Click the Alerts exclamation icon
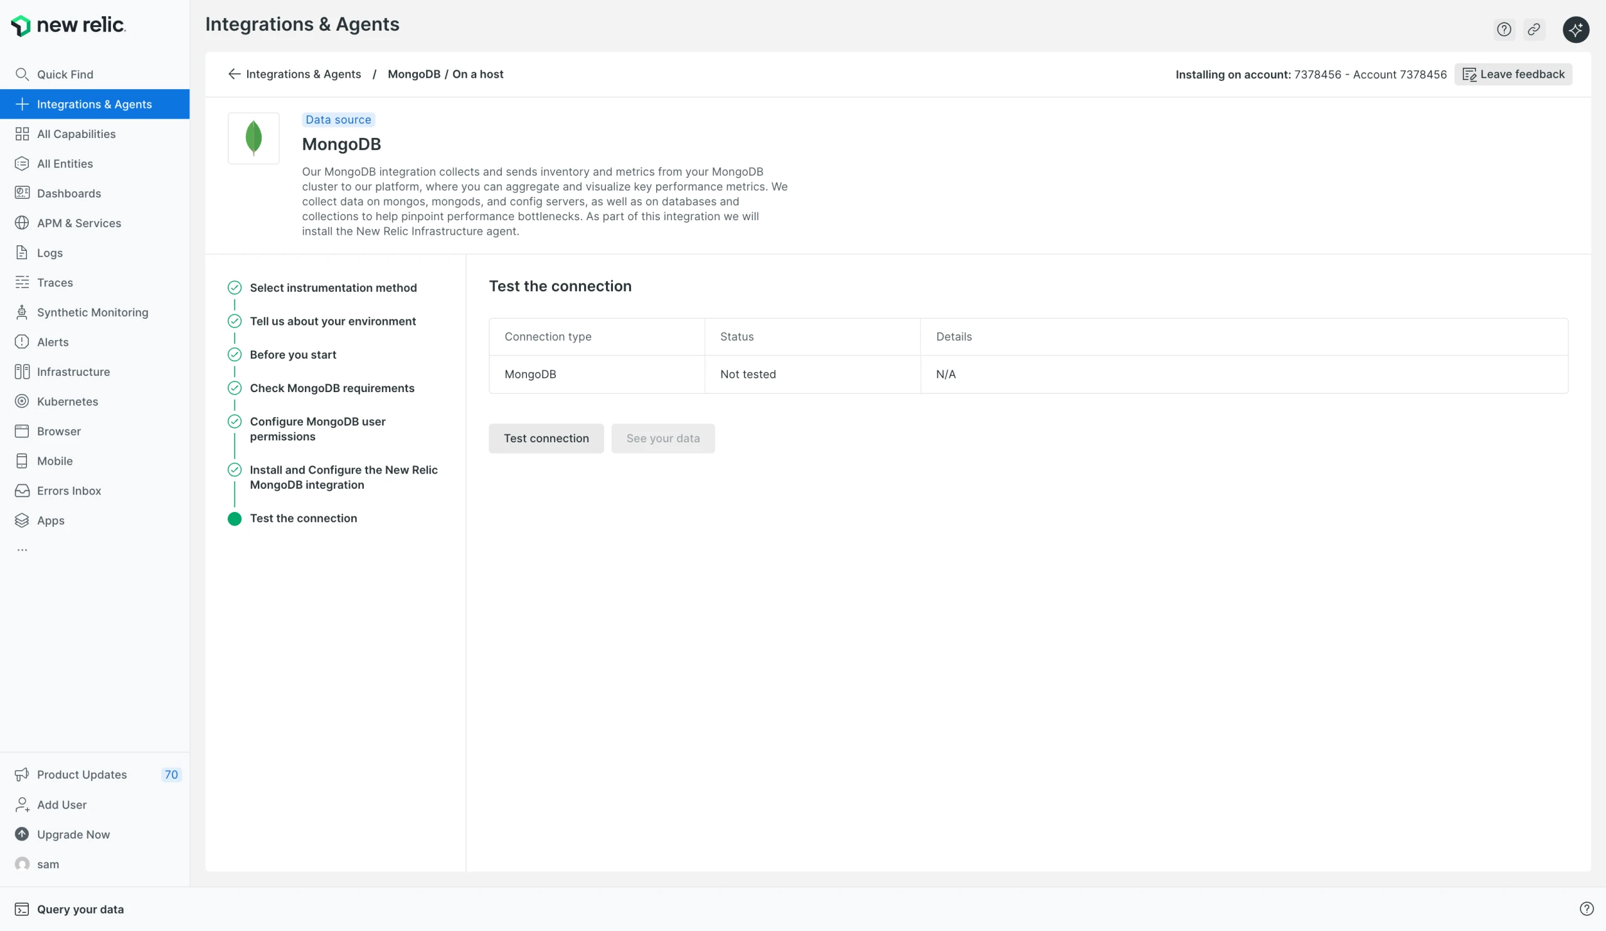Image resolution: width=1606 pixels, height=931 pixels. [22, 342]
